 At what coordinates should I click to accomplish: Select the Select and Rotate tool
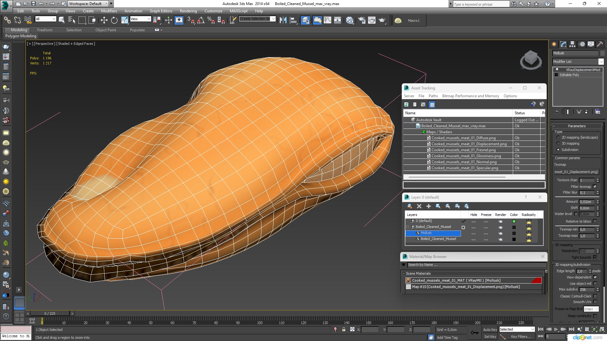(x=114, y=21)
